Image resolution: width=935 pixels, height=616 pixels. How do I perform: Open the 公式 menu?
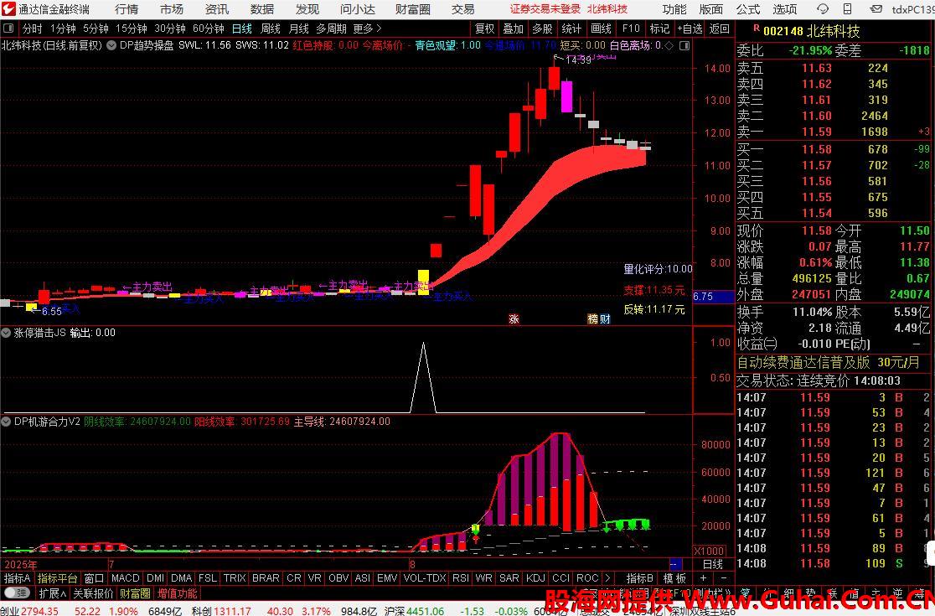click(x=748, y=9)
